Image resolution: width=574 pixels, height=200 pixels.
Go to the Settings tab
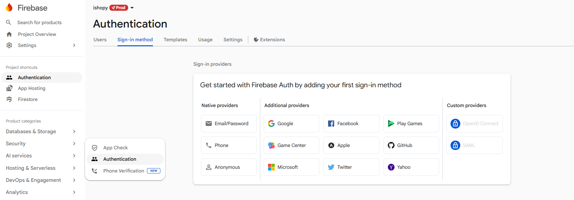[233, 40]
